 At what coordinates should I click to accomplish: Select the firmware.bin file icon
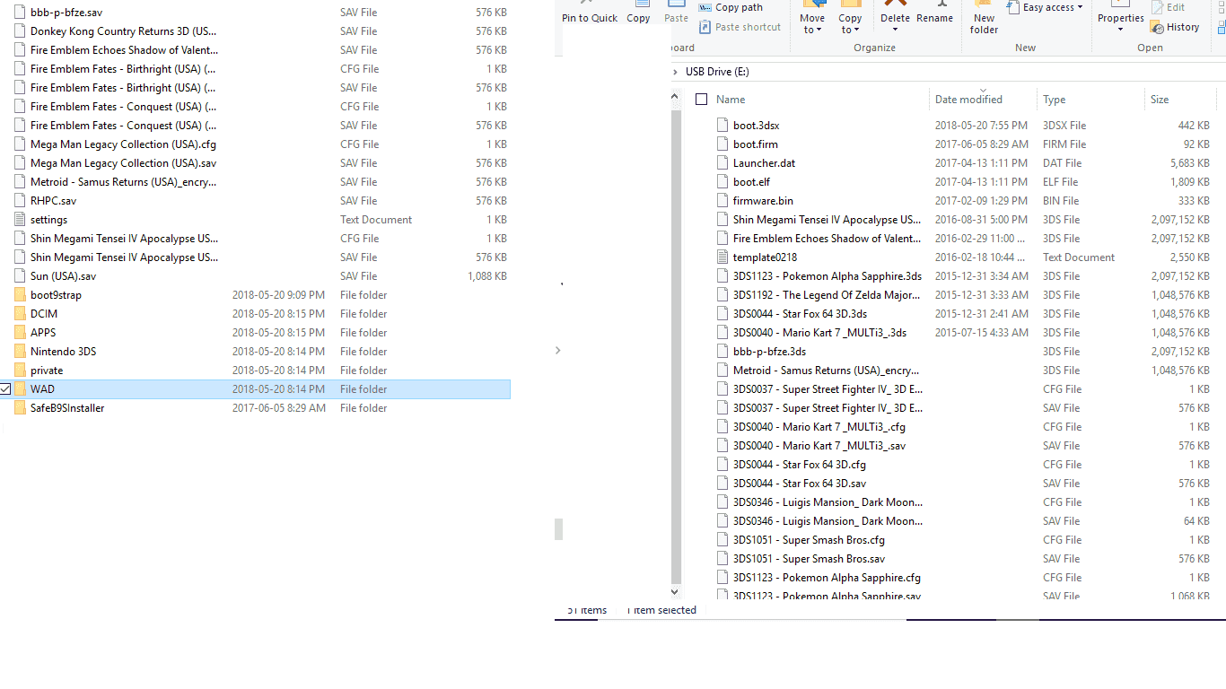(723, 201)
